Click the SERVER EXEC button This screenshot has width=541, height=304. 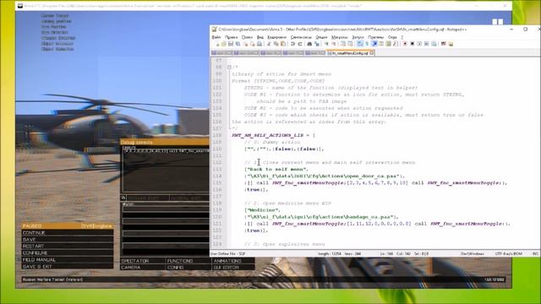(148, 198)
